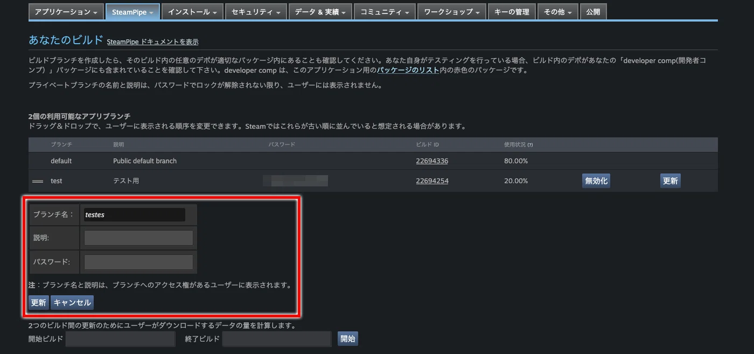Click the あなたのビルド heading
The width and height of the screenshot is (754, 354).
pos(66,40)
